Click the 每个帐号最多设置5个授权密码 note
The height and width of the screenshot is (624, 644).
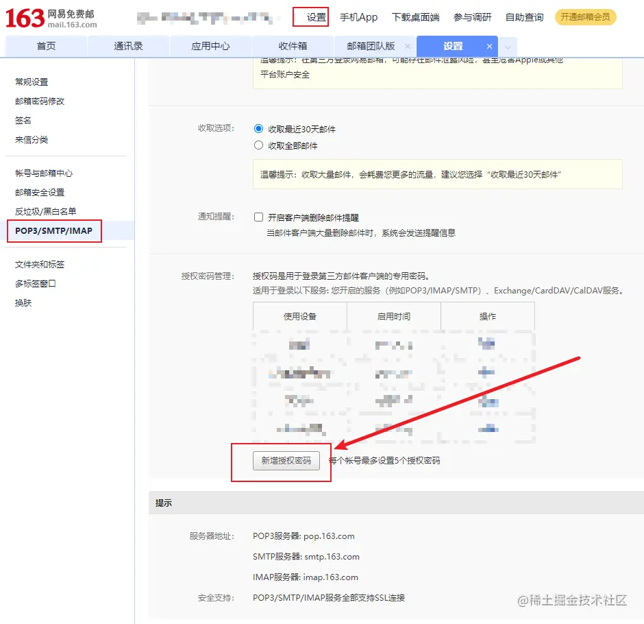[384, 460]
